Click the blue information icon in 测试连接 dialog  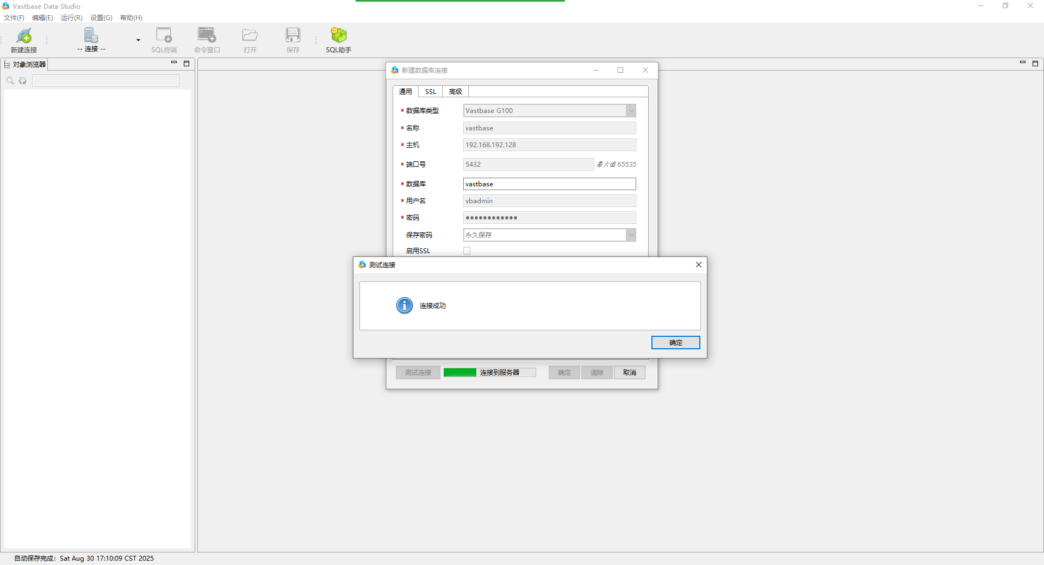coord(405,305)
